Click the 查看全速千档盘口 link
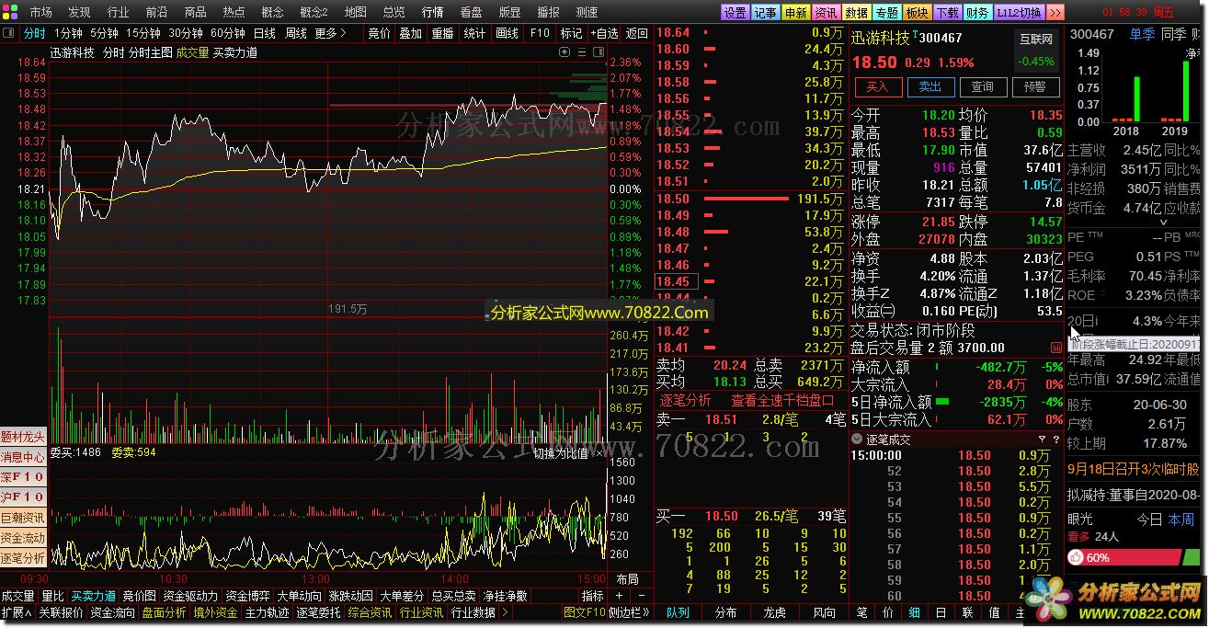This screenshot has width=1209, height=628. (782, 400)
